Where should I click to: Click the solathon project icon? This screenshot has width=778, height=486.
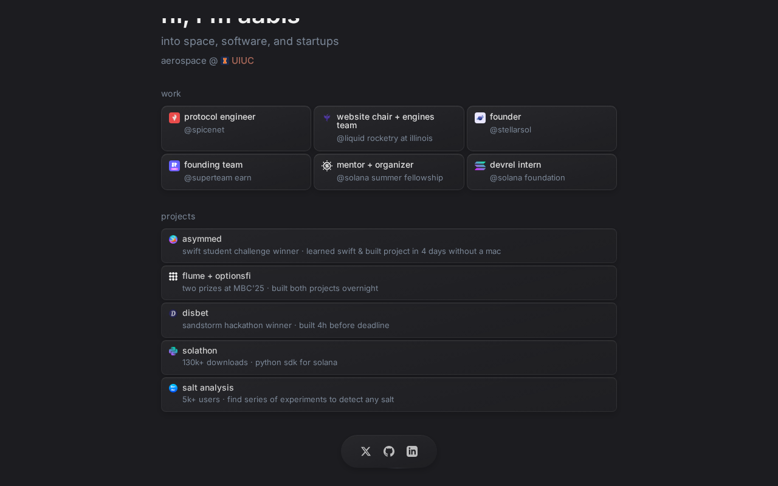tap(173, 351)
